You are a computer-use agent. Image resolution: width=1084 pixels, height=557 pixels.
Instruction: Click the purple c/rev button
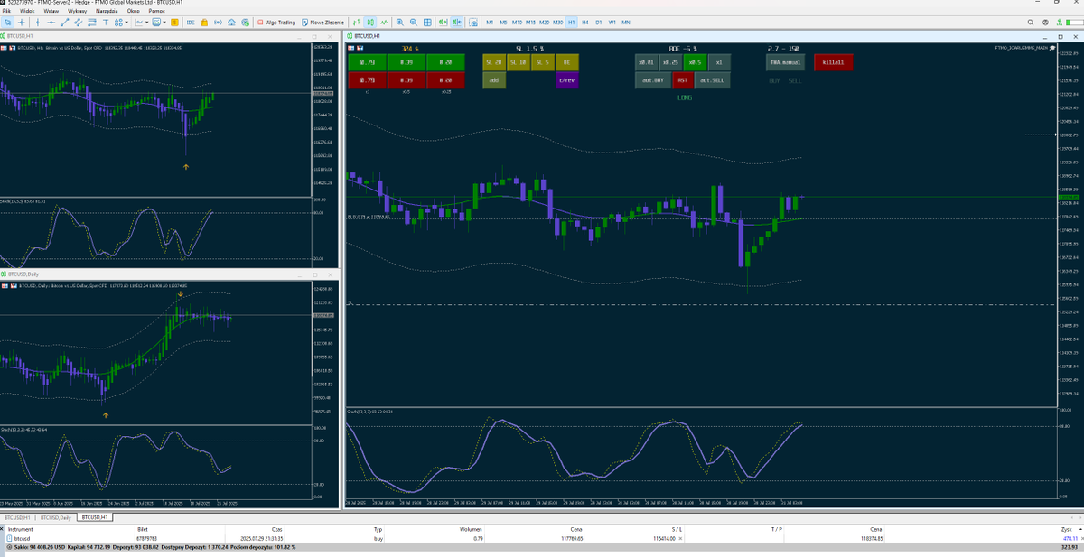click(566, 80)
